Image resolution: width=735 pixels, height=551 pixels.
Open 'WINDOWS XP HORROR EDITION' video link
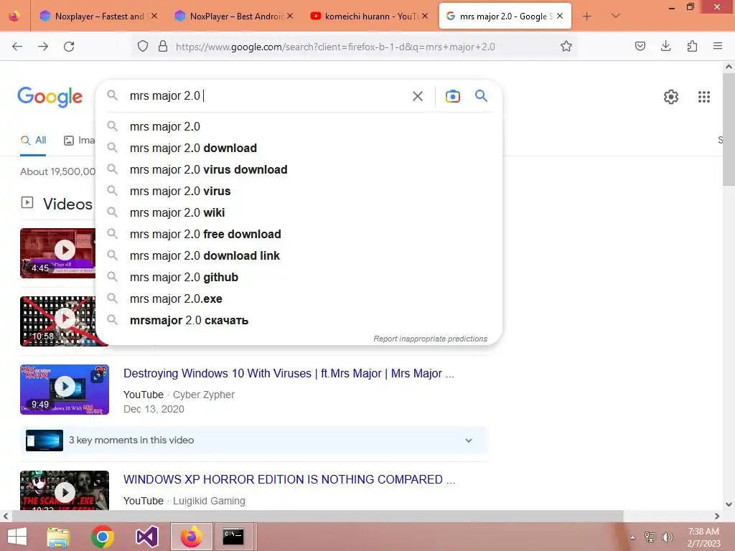[x=289, y=479]
